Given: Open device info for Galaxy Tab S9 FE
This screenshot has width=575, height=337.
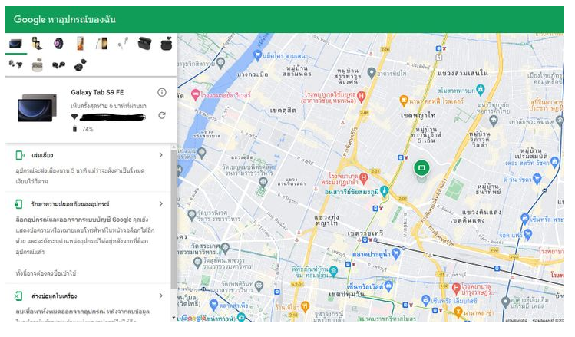Looking at the screenshot, I should (x=162, y=92).
